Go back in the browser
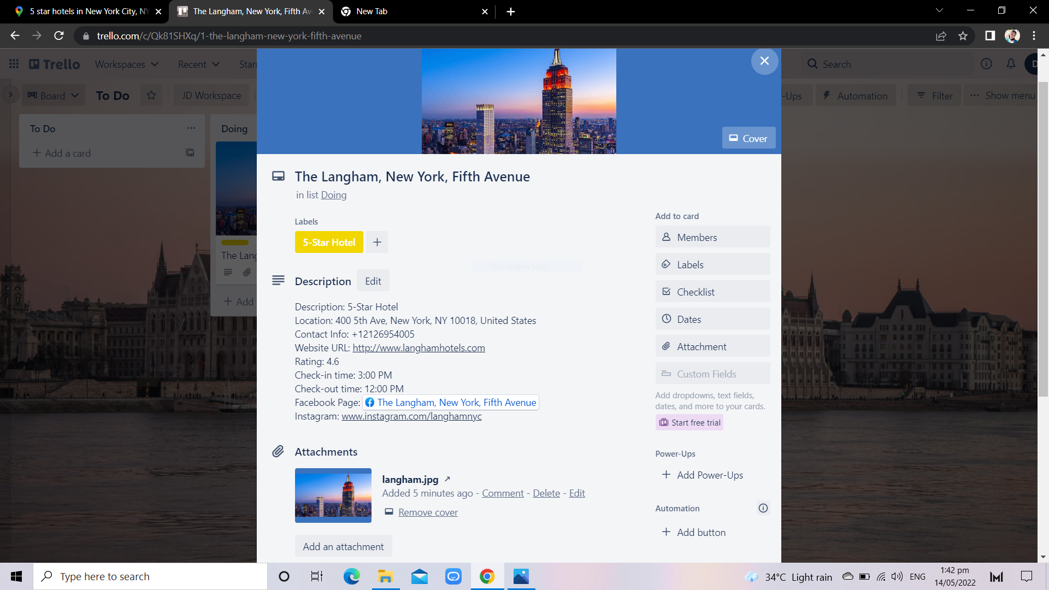 click(x=15, y=36)
